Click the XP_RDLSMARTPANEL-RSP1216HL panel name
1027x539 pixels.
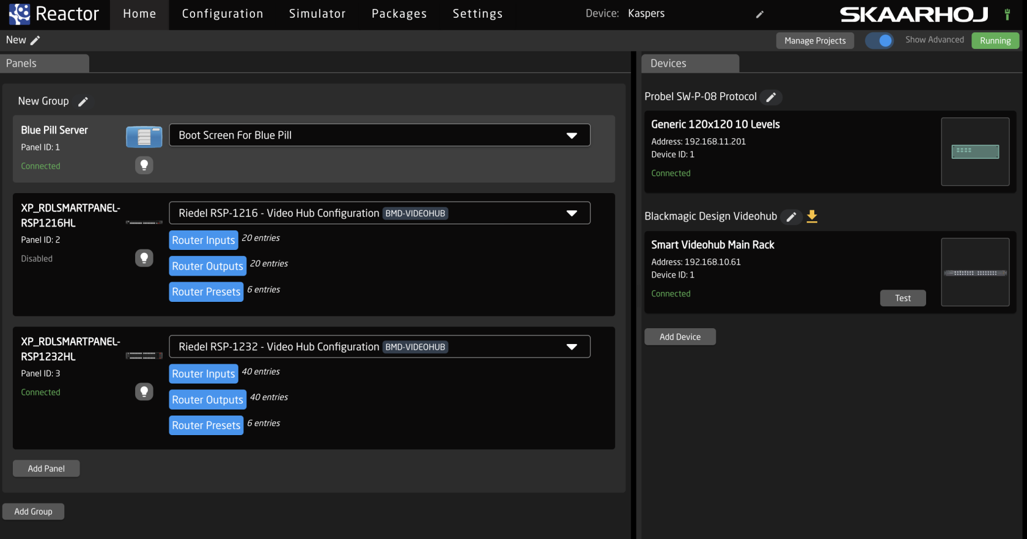71,216
